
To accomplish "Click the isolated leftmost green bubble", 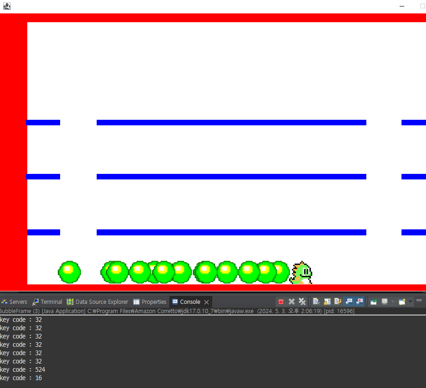I will point(69,272).
